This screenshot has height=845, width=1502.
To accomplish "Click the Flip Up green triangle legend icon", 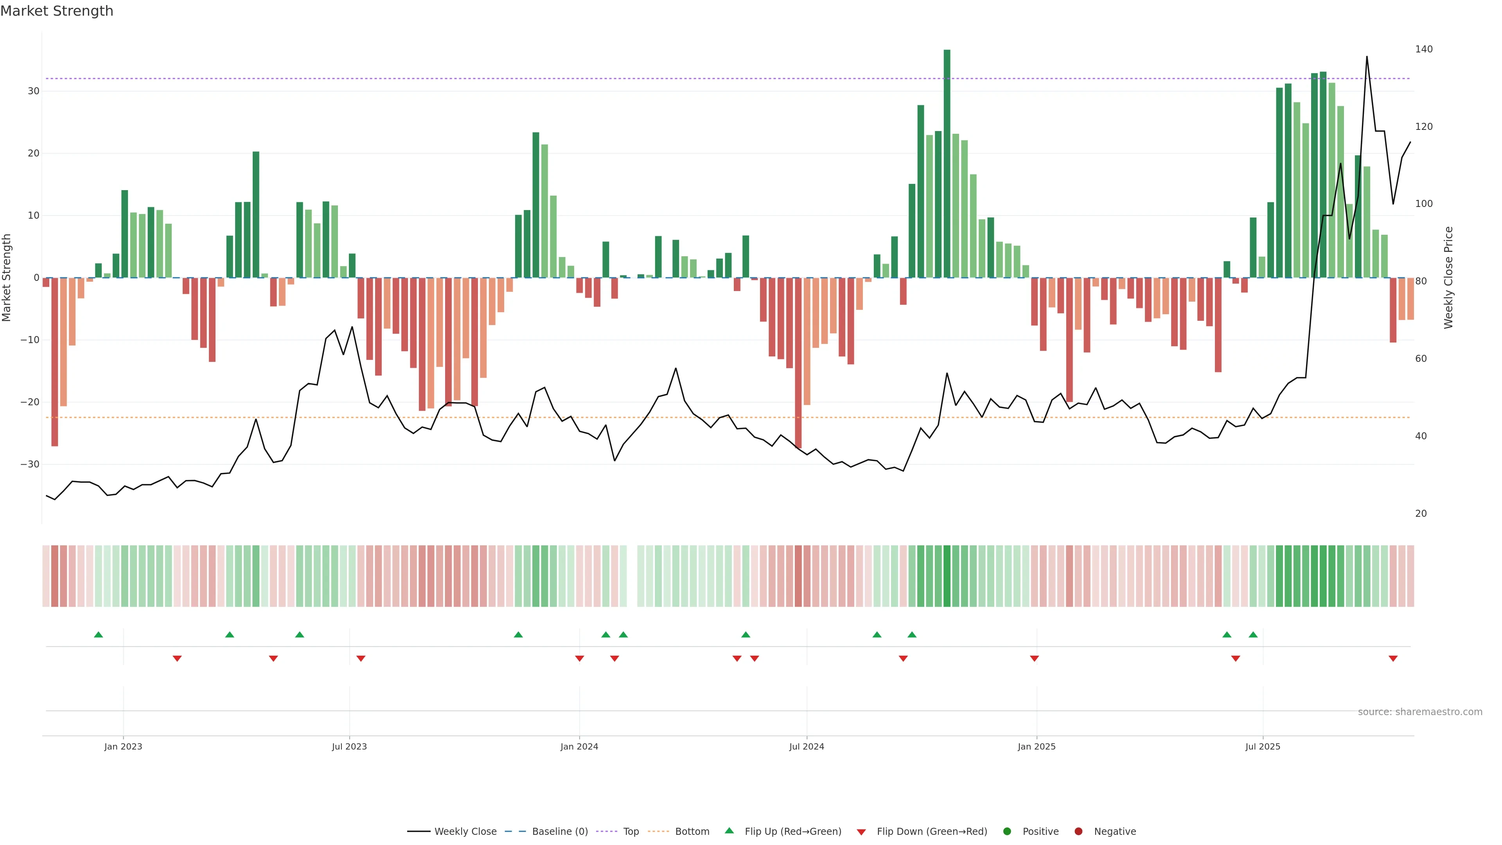I will coord(729,831).
